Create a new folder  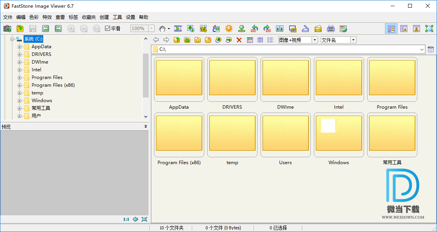[208, 40]
